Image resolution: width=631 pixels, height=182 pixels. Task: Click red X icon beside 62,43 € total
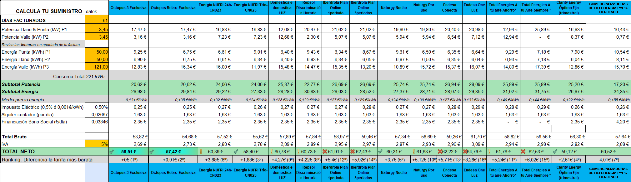pos(353,152)
